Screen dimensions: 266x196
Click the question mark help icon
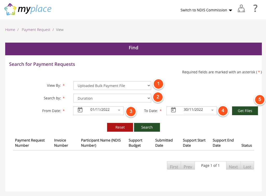(x=255, y=9)
